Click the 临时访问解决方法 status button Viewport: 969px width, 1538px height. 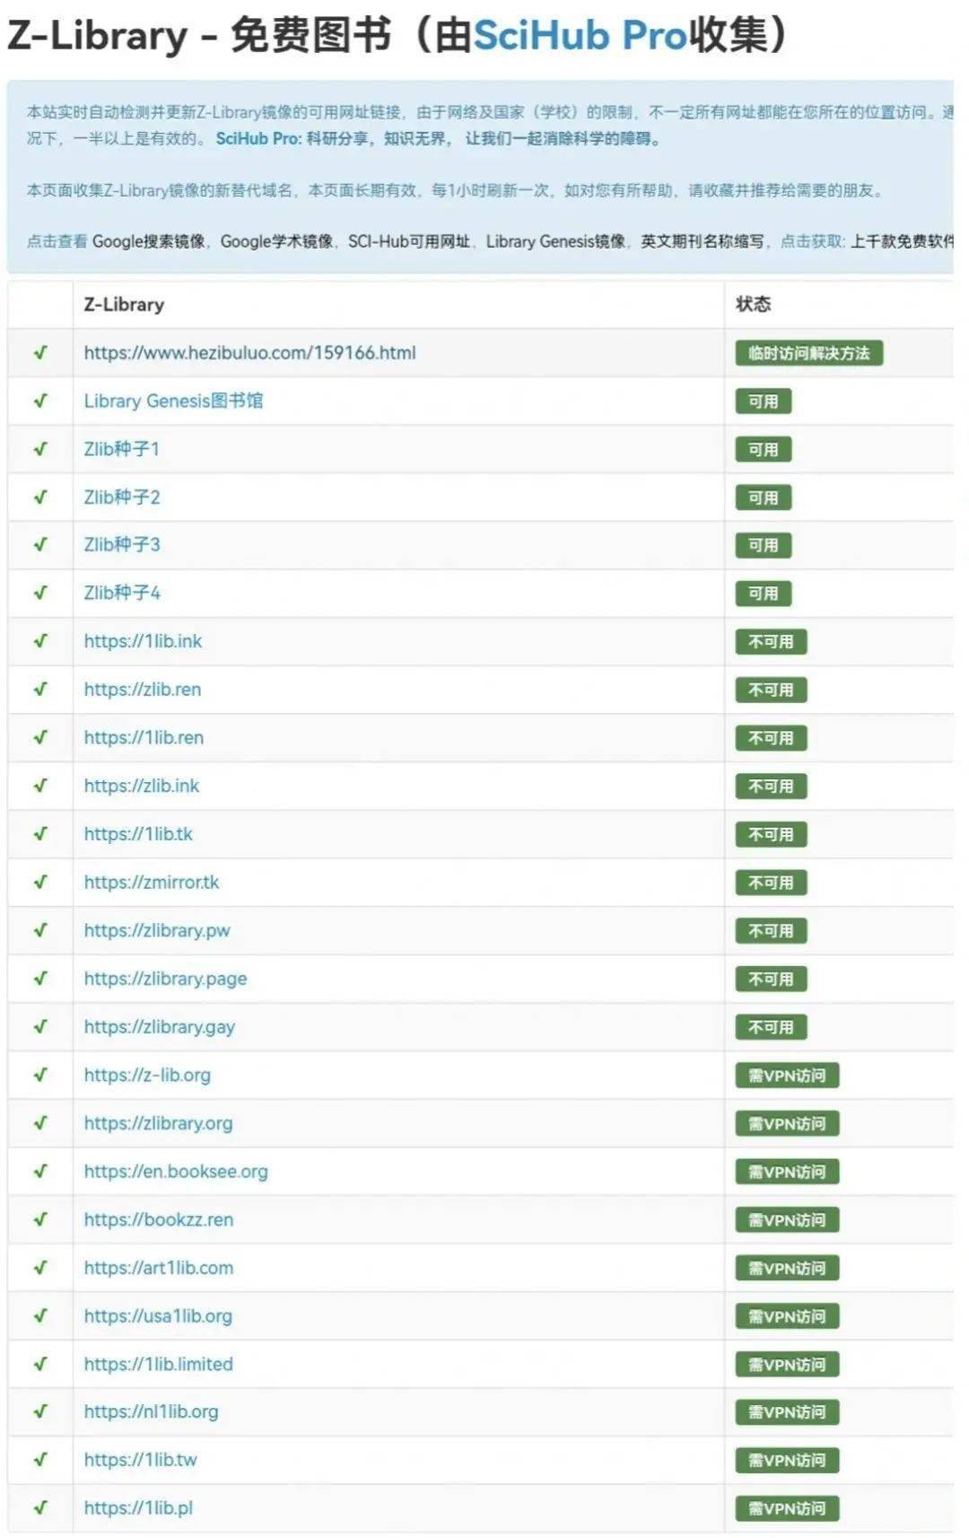click(808, 353)
